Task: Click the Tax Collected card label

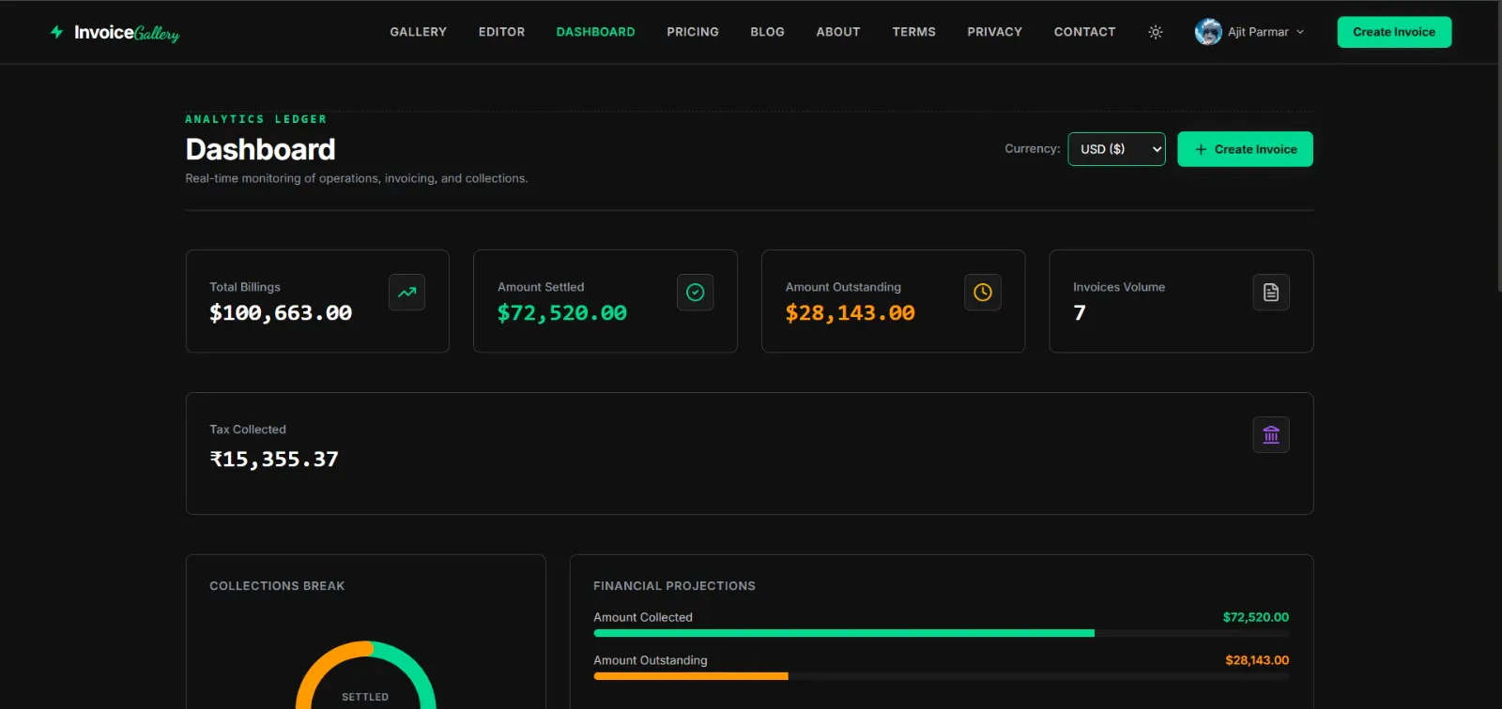Action: [x=248, y=430]
